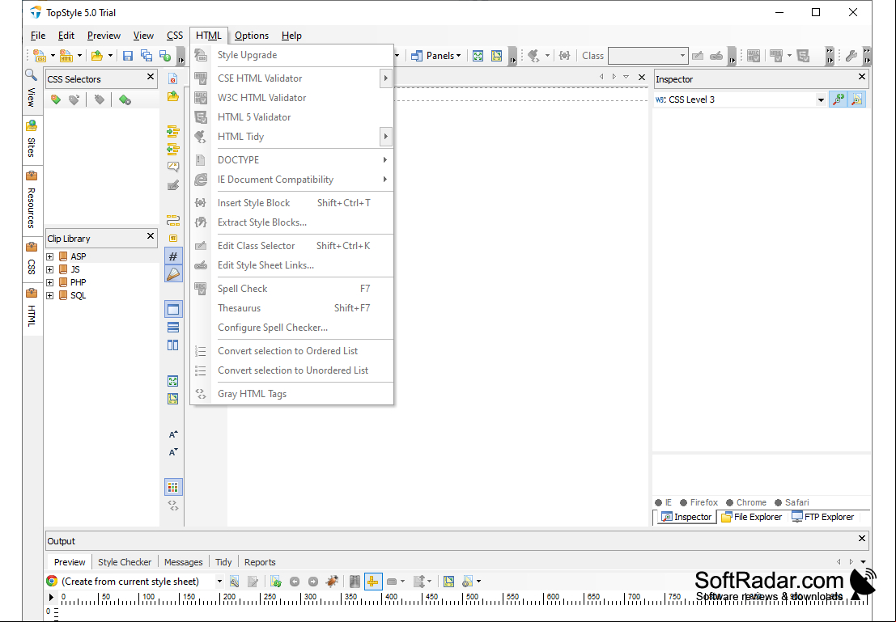Select the horizontal split layout button

[173, 328]
